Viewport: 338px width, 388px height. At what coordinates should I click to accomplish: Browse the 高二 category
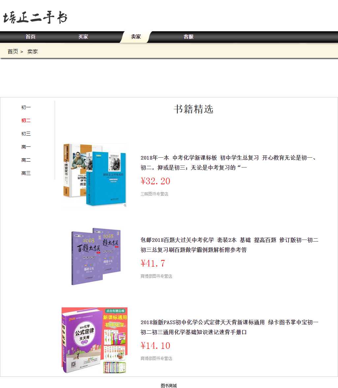26,160
